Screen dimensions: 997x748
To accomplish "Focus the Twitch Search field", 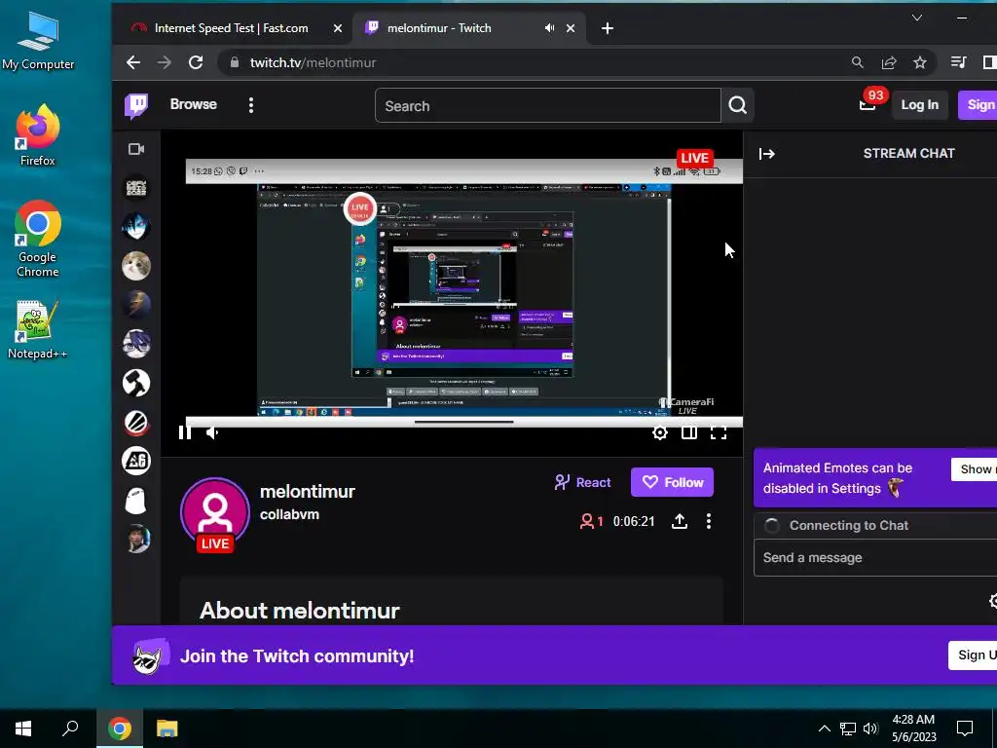I will coord(547,105).
